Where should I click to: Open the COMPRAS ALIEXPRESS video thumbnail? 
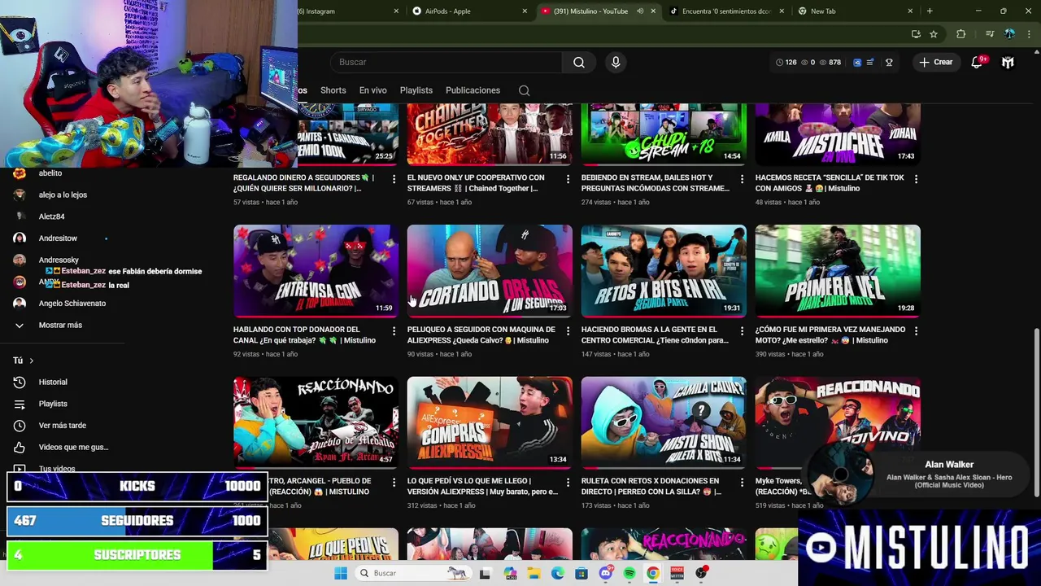(490, 422)
